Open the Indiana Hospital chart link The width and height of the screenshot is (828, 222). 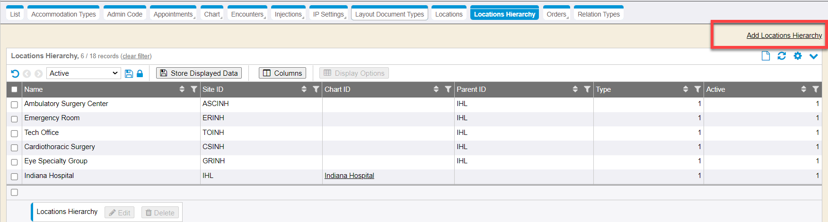pyautogui.click(x=349, y=176)
